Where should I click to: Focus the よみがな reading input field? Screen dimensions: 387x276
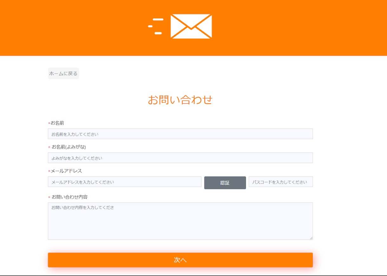tap(180, 158)
